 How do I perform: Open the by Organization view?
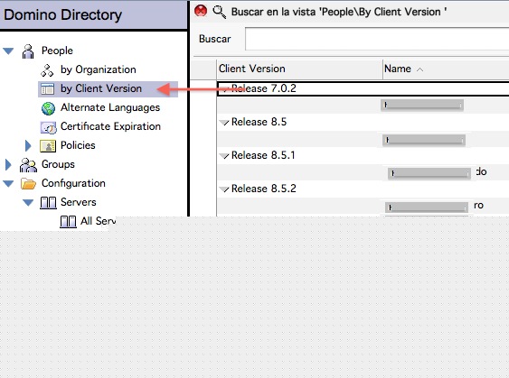click(x=98, y=69)
